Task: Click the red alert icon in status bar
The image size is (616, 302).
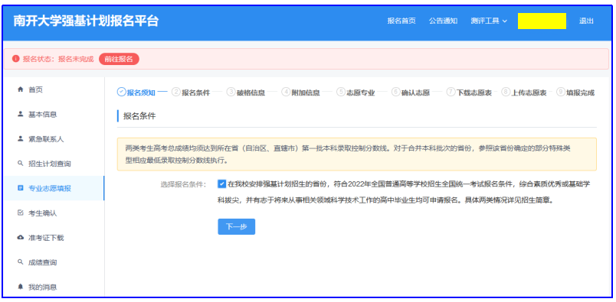Action: click(x=16, y=59)
